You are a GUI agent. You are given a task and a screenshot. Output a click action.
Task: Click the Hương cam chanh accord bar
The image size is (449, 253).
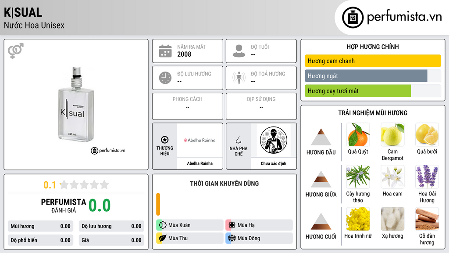[373, 61]
